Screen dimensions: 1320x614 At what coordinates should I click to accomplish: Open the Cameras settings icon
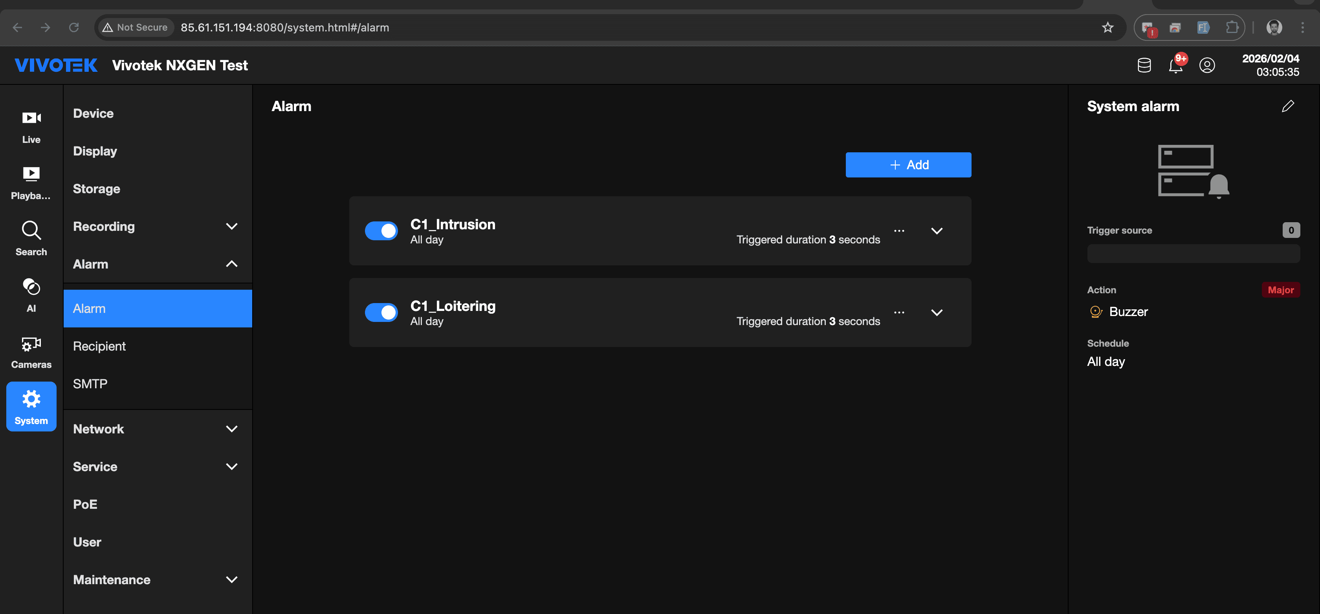coord(31,351)
